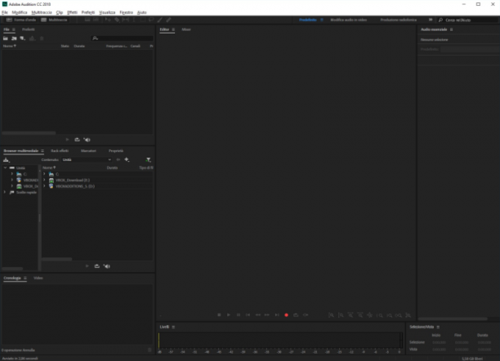Open the Audio essenziale panel menu
This screenshot has height=361, width=500.
click(451, 29)
